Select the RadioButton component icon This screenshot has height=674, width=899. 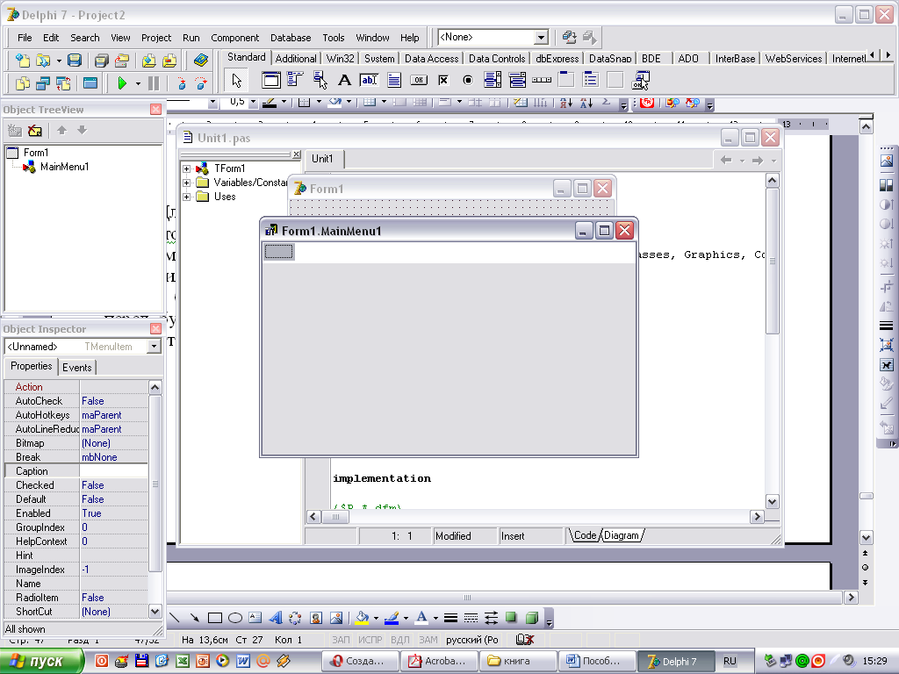(x=468, y=80)
